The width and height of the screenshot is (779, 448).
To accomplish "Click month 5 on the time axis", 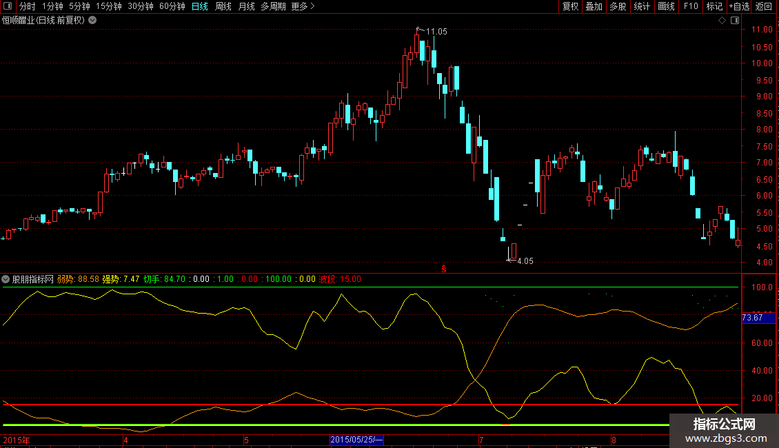I will 246,440.
